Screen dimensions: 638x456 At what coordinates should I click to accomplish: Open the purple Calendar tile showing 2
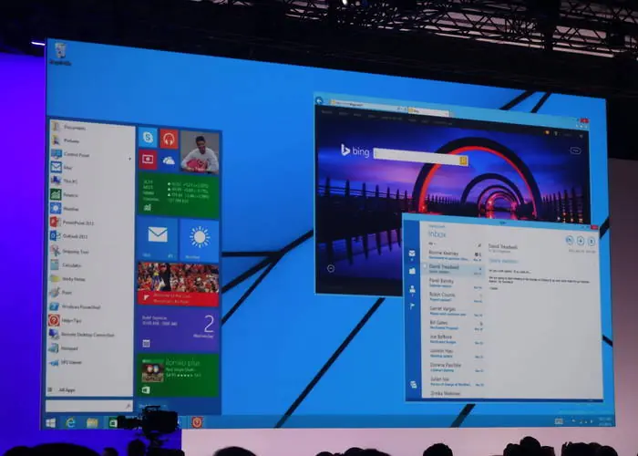pyautogui.click(x=179, y=329)
